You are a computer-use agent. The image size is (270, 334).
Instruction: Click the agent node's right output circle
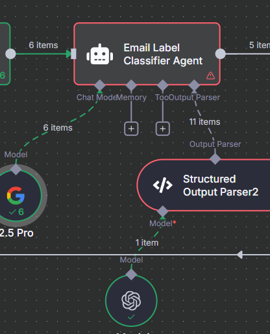click(x=221, y=54)
